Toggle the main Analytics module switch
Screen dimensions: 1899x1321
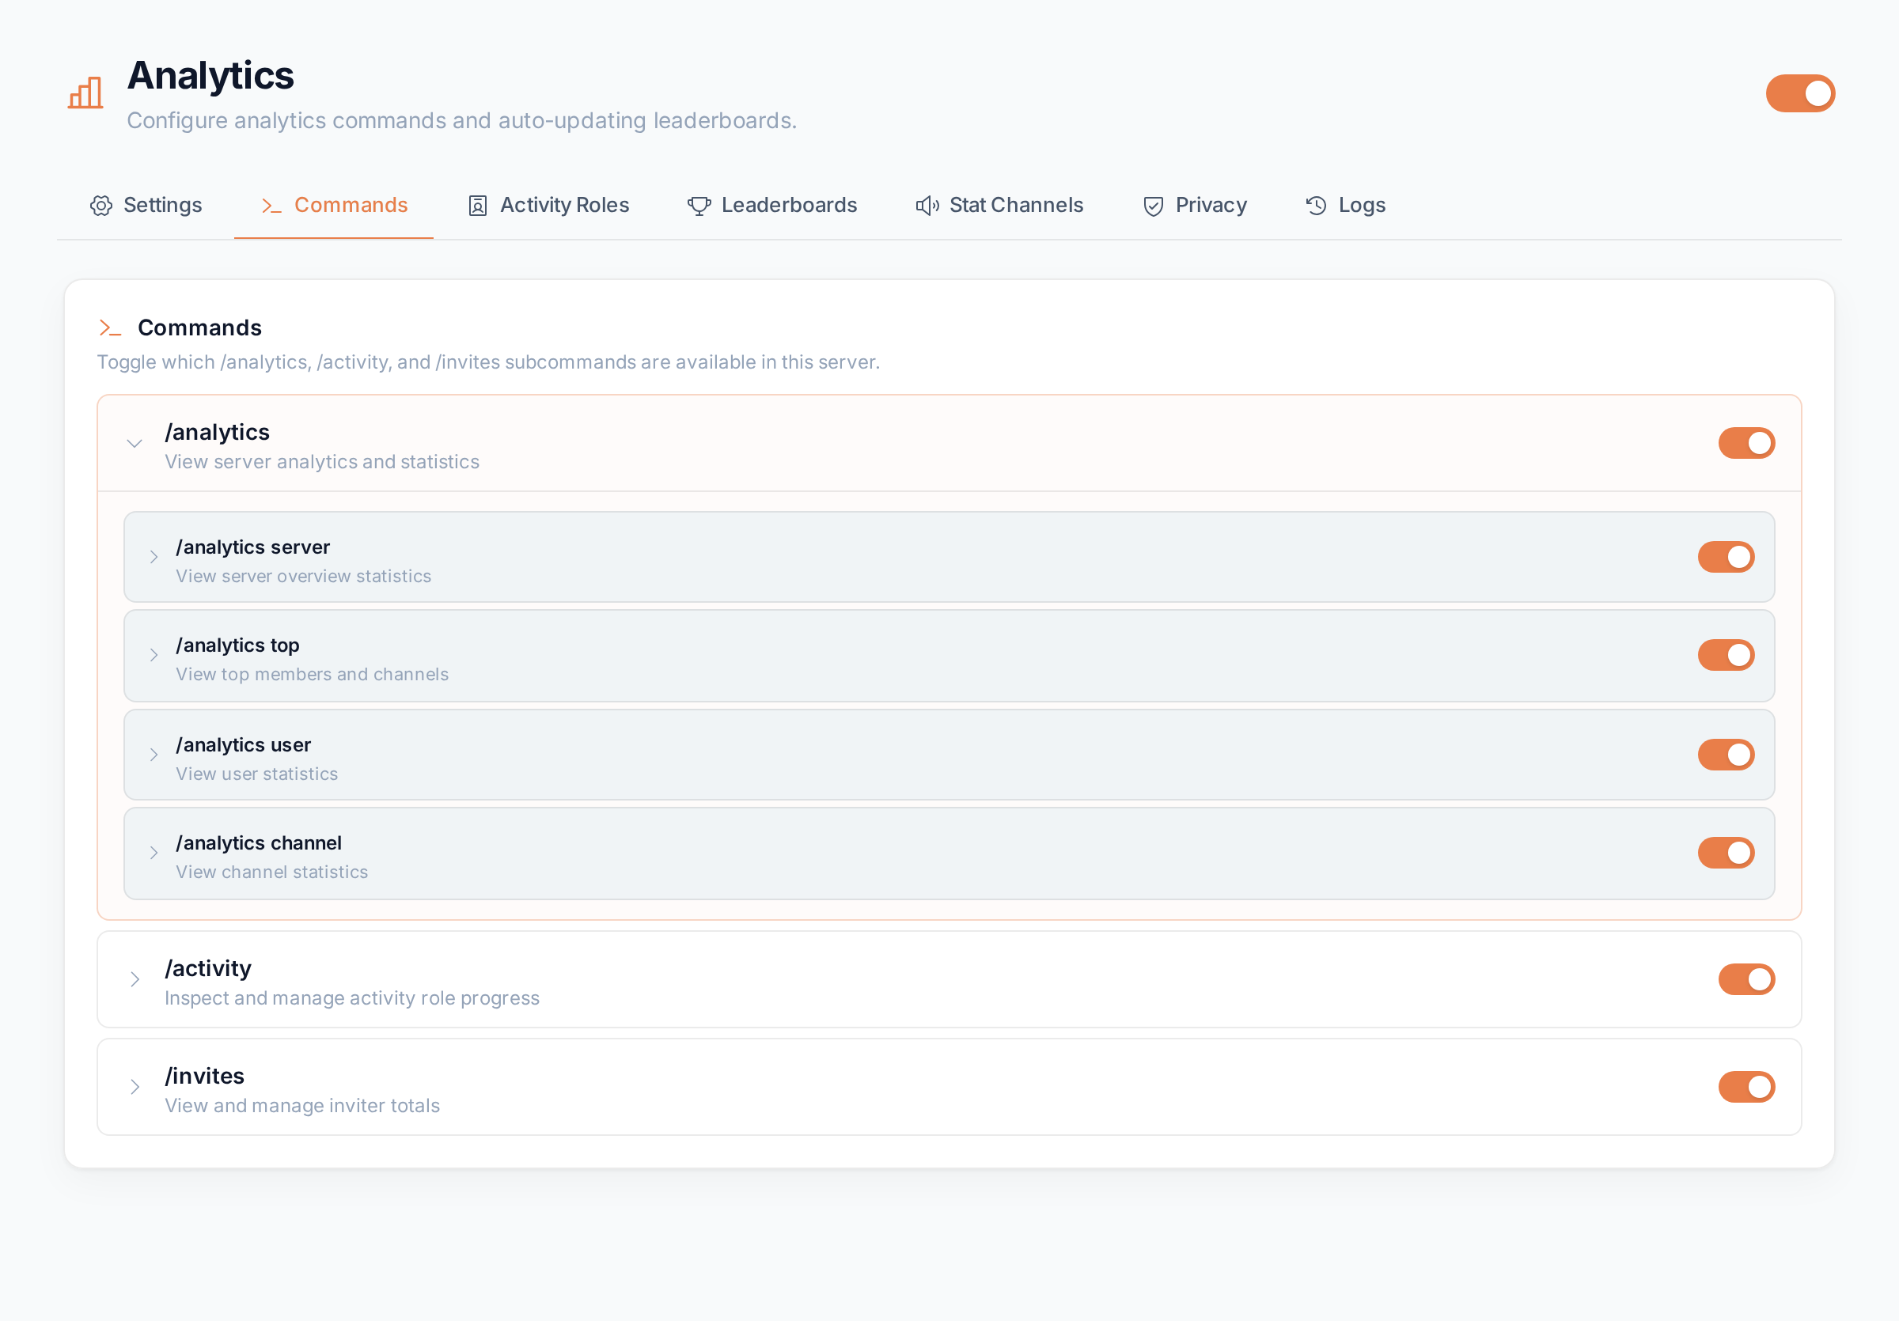point(1800,93)
